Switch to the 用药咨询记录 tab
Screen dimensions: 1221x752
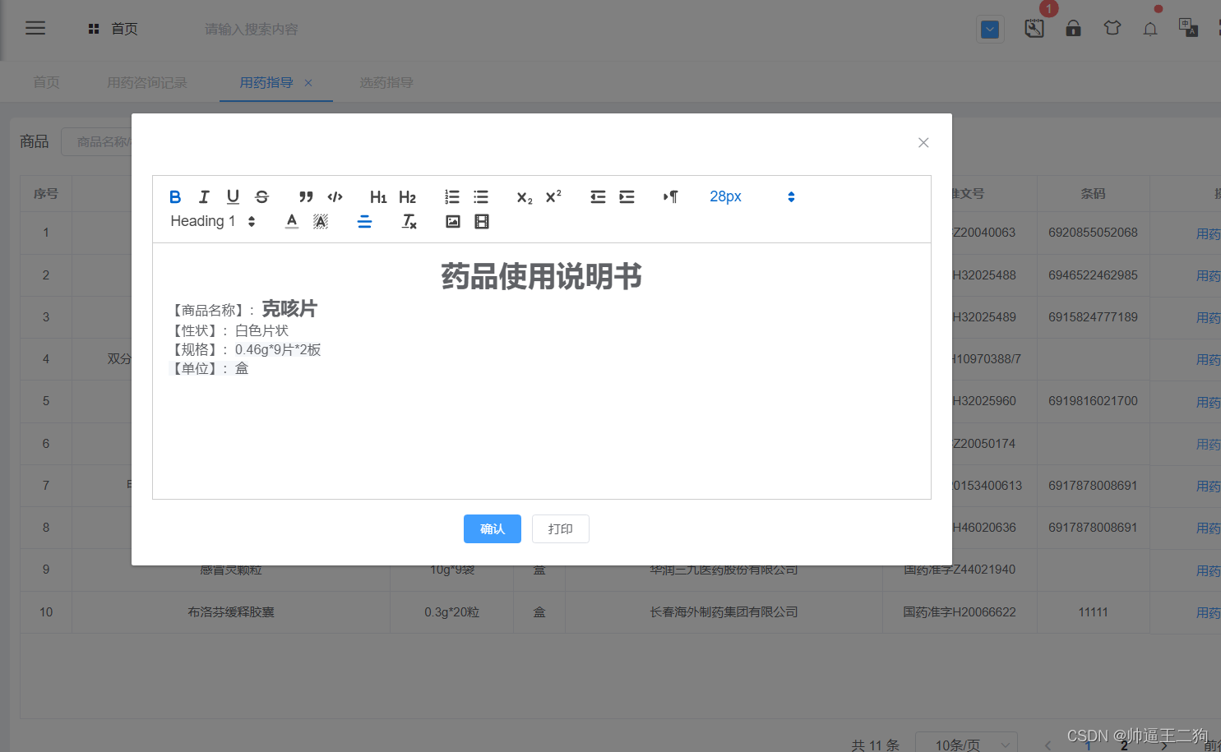click(147, 82)
